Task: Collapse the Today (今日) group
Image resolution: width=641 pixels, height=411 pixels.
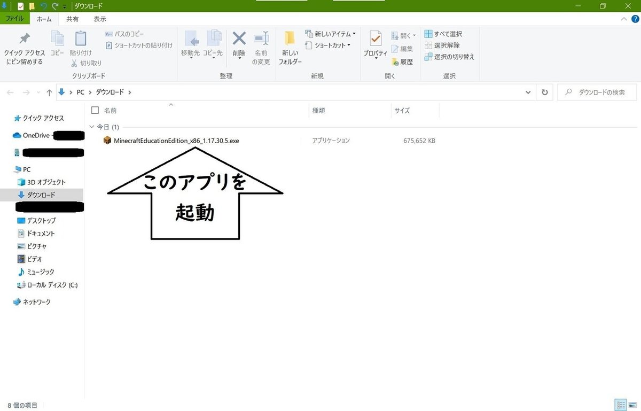Action: (91, 127)
